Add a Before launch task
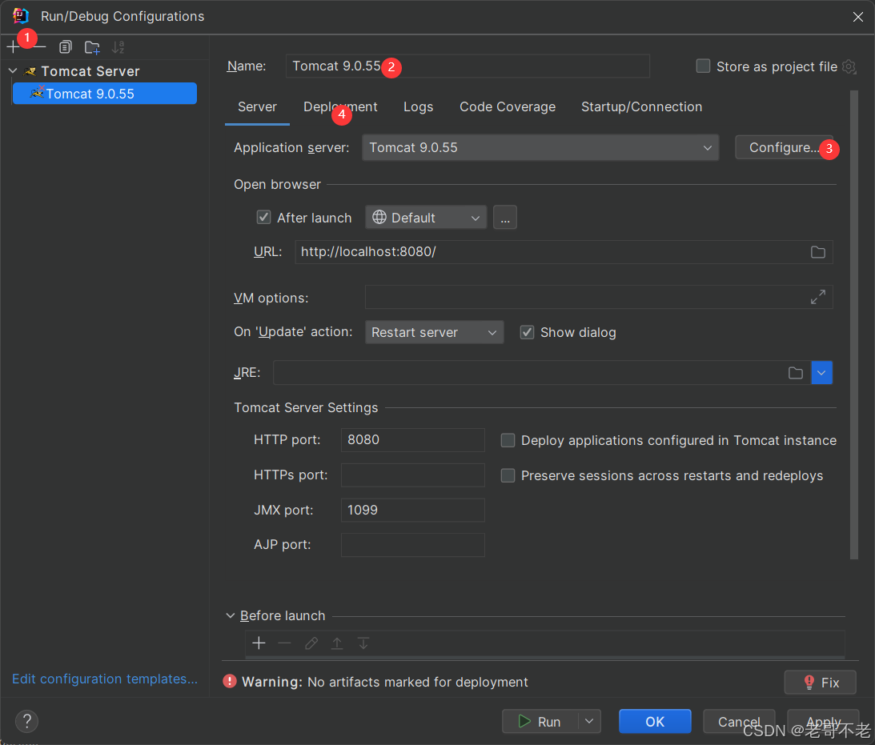The image size is (875, 745). pyautogui.click(x=259, y=643)
